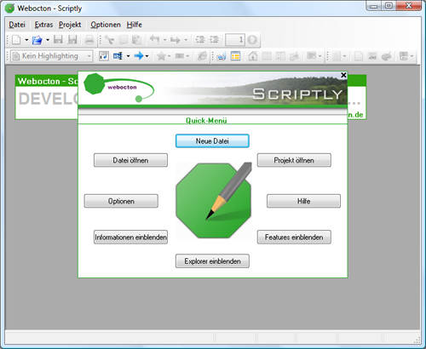Click the scissors cut icon
Image resolution: width=426 pixels, height=349 pixels.
click(x=109, y=40)
